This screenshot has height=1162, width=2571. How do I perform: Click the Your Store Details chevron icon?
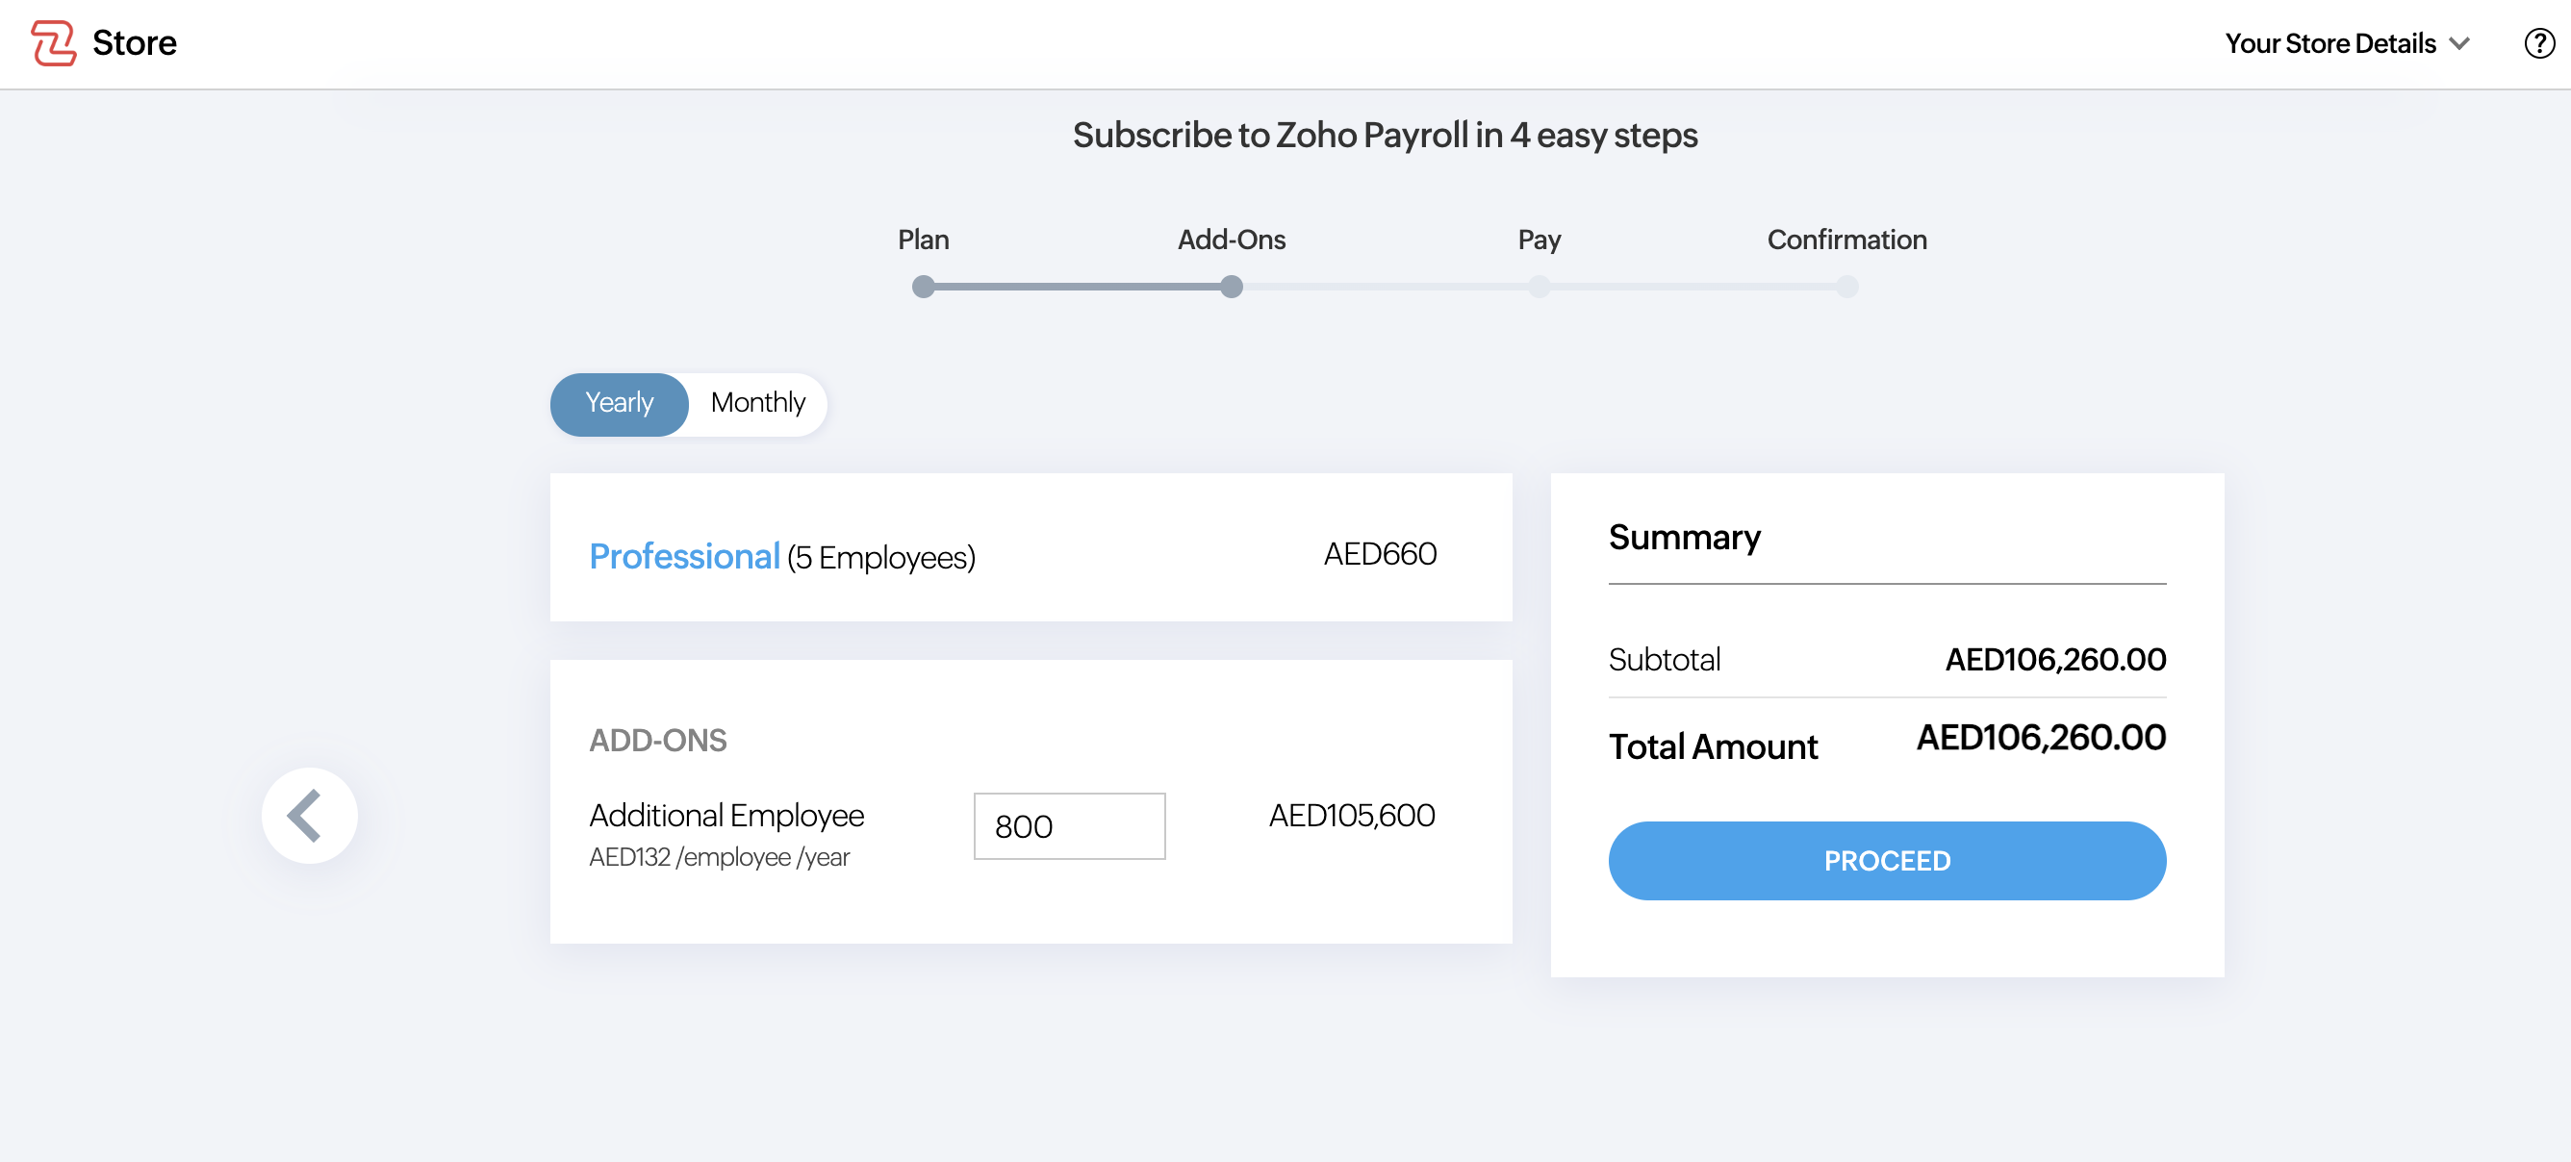point(2461,44)
